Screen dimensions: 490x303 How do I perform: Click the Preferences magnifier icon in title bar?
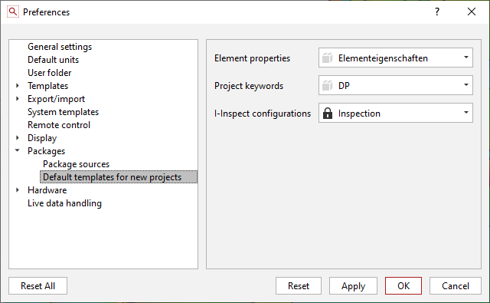[13, 12]
